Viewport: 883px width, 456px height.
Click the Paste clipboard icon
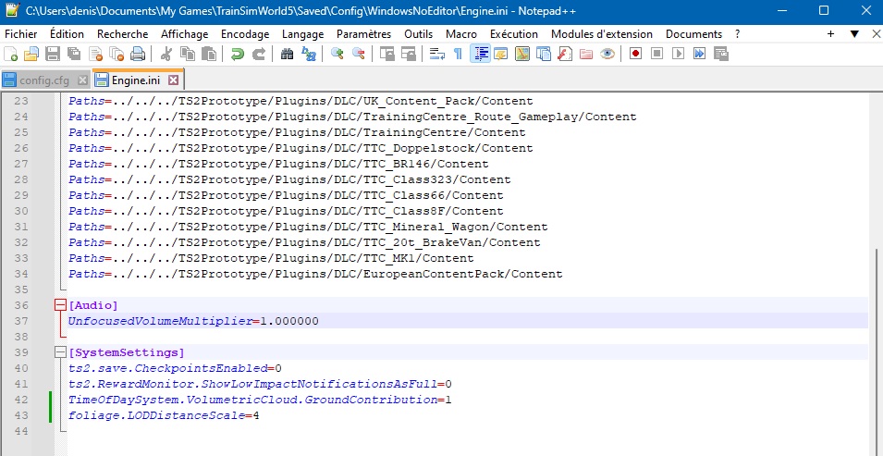209,55
